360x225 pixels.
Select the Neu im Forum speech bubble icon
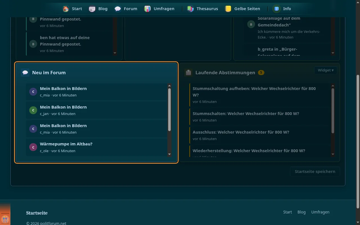[25, 73]
